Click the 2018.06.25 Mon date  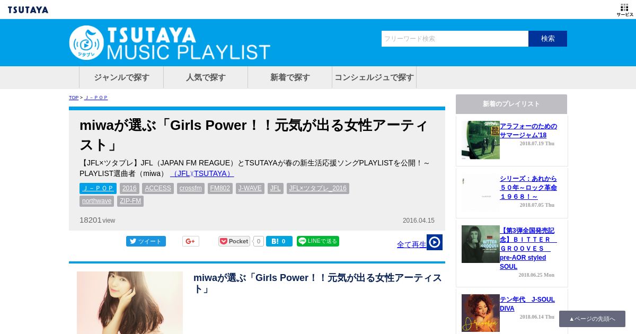(x=537, y=275)
